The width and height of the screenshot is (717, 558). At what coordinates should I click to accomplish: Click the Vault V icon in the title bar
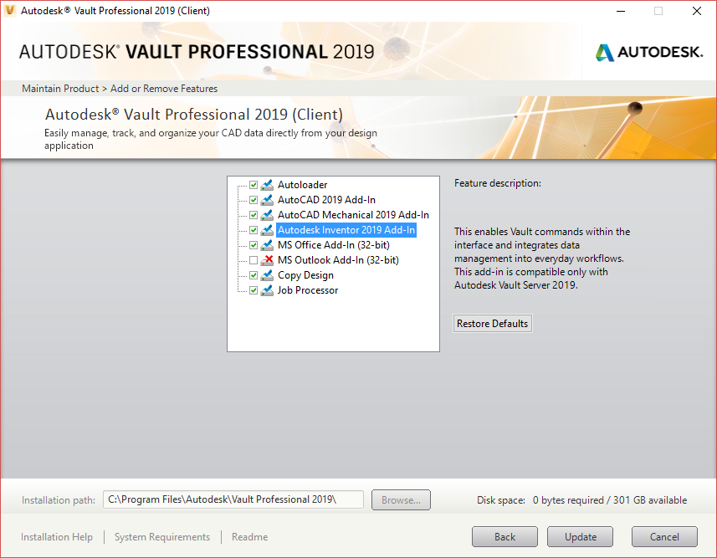click(9, 11)
